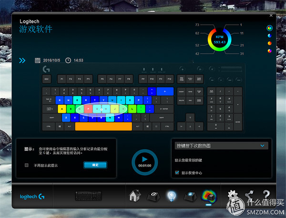The image size is (286, 218).
Task: Click the share icon
Action: (x=249, y=195)
